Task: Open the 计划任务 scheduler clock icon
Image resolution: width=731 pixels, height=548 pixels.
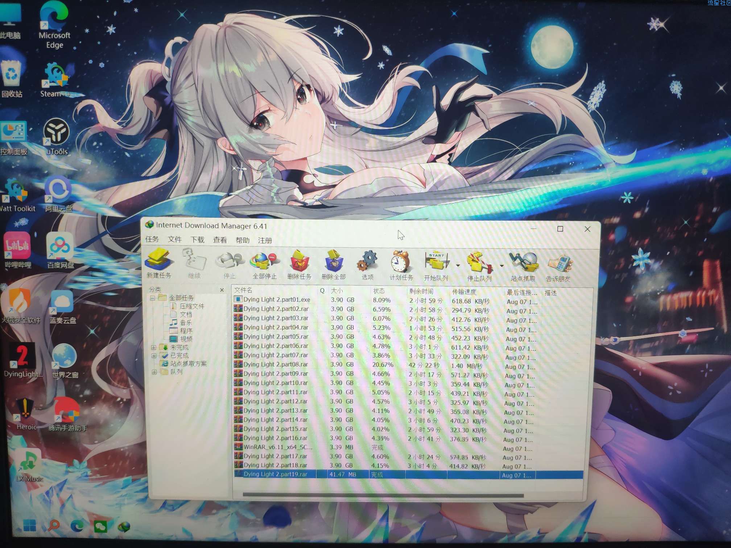Action: click(401, 265)
